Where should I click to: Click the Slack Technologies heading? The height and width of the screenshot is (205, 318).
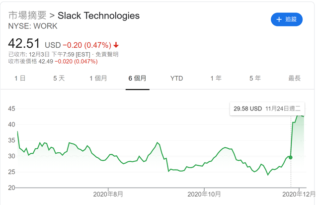pyautogui.click(x=99, y=15)
